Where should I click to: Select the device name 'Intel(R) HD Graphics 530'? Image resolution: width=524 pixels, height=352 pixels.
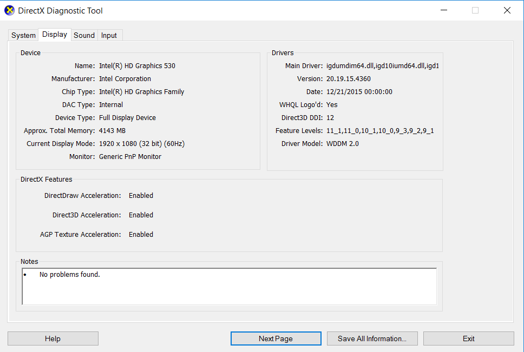click(137, 66)
